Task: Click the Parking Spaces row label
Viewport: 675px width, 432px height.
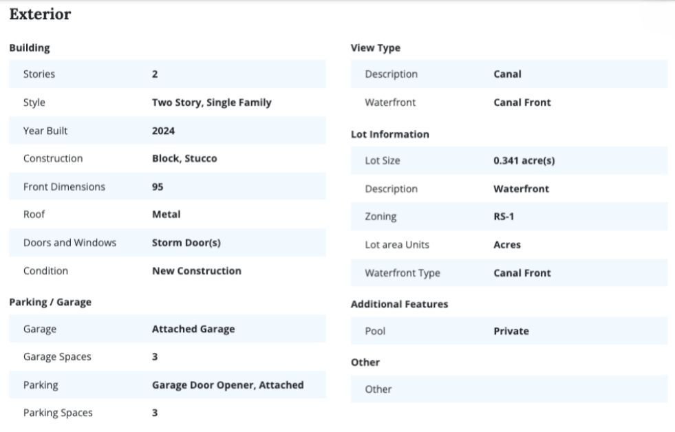Action: pos(58,413)
